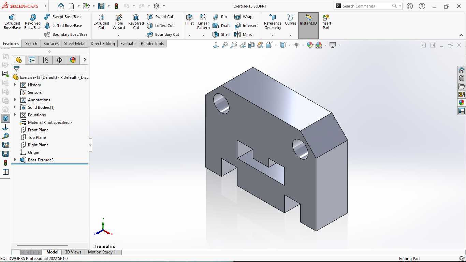466x262 pixels.
Task: Click the Extruded Cut tool
Action: [x=101, y=22]
